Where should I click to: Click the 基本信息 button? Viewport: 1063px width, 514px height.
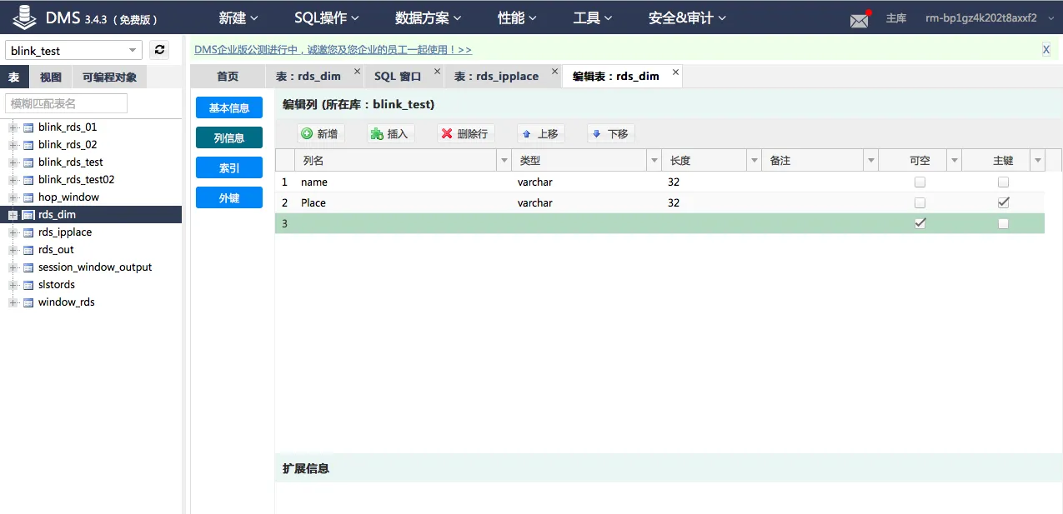point(229,107)
